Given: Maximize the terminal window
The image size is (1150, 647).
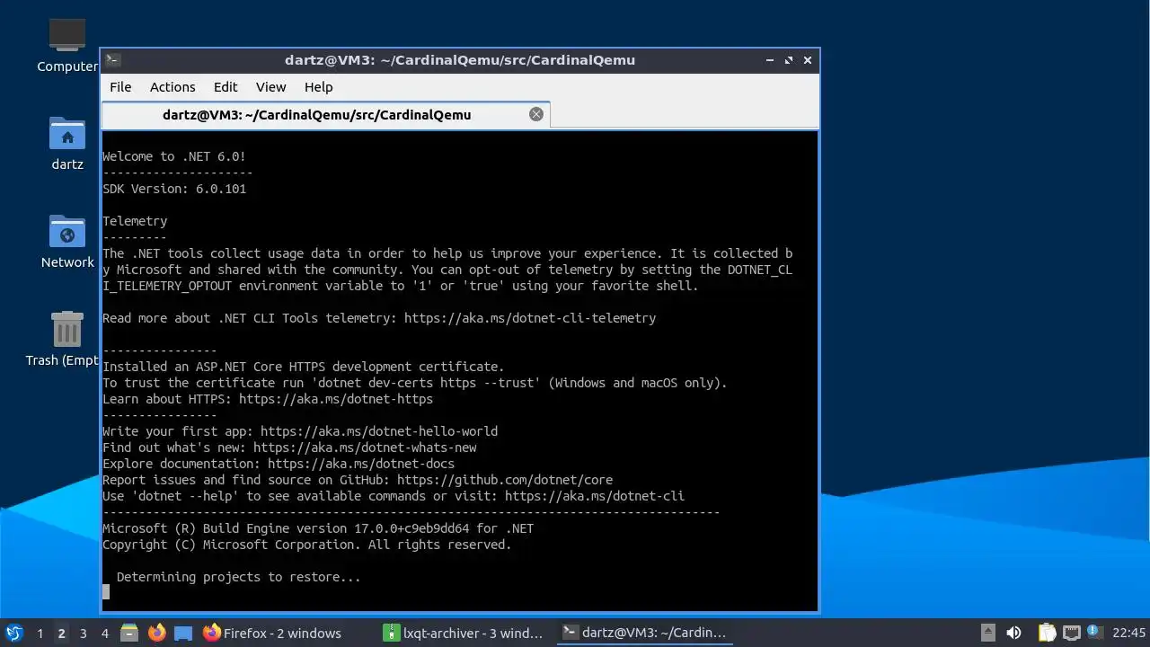Looking at the screenshot, I should point(789,60).
